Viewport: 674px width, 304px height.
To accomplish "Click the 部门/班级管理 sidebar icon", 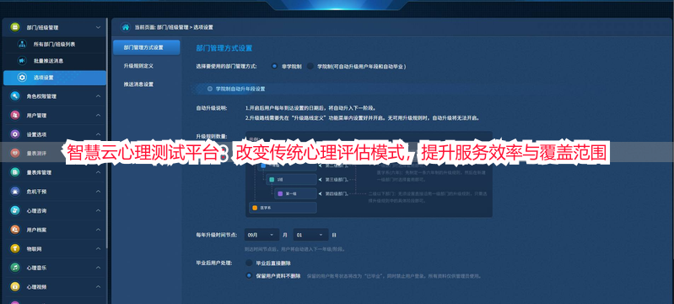I will [x=15, y=27].
